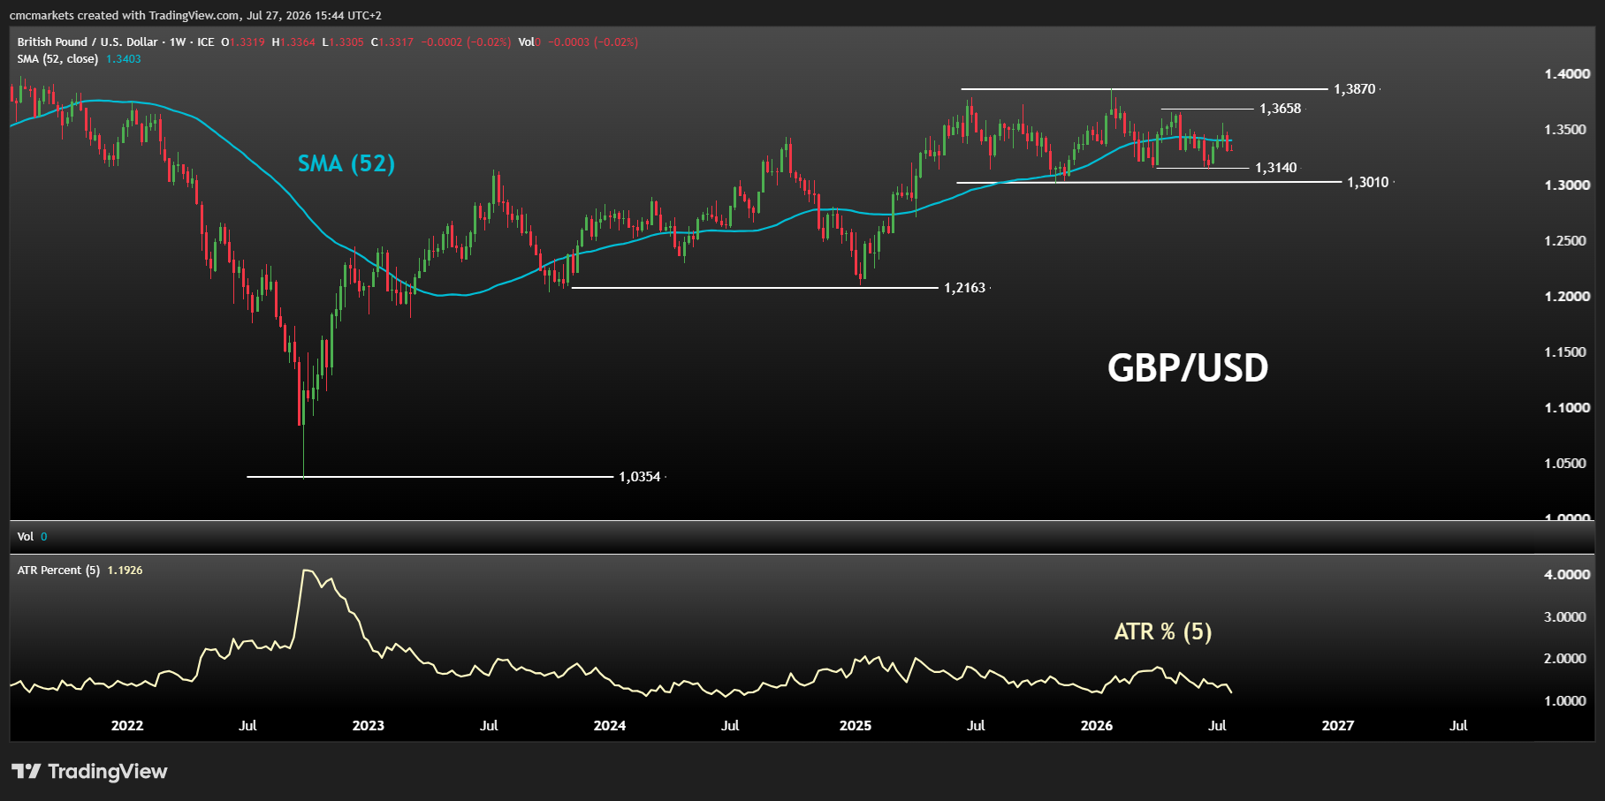Click the 1.3500 price axis label

1567,130
